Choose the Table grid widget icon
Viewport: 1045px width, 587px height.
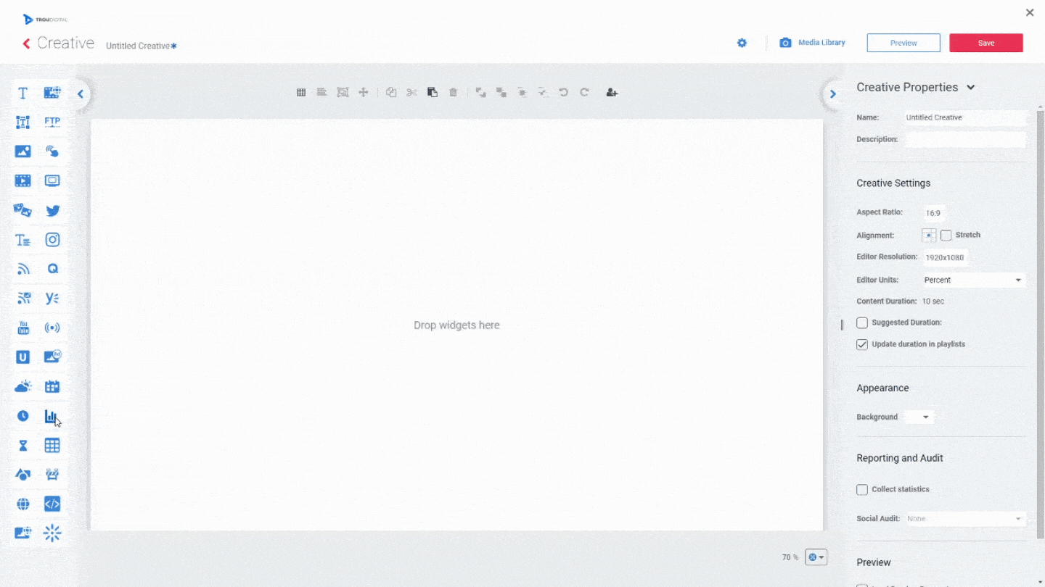pyautogui.click(x=52, y=446)
